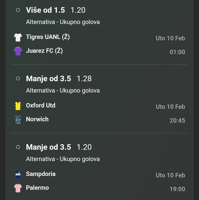Screen dimensions: 199x200
Task: Select the Više od 1.5 radio circle
Action: [x=18, y=10]
